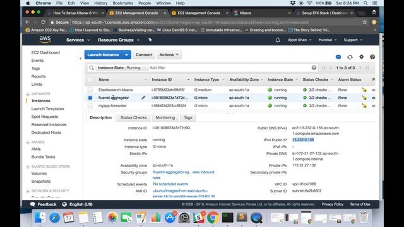Click the filter help icon in search bar

point(314,67)
